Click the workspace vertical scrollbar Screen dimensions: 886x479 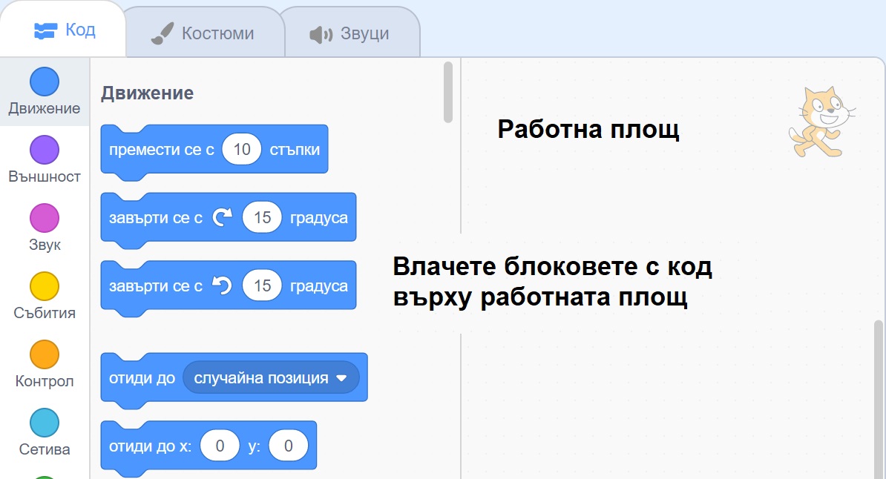(x=878, y=400)
